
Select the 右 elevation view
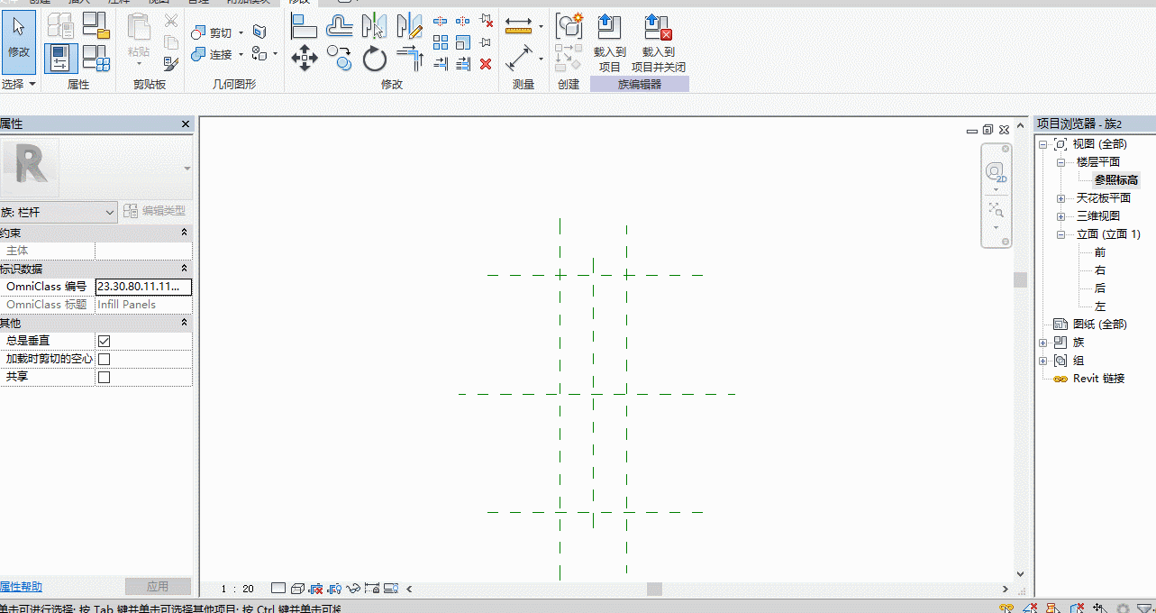tap(1100, 270)
